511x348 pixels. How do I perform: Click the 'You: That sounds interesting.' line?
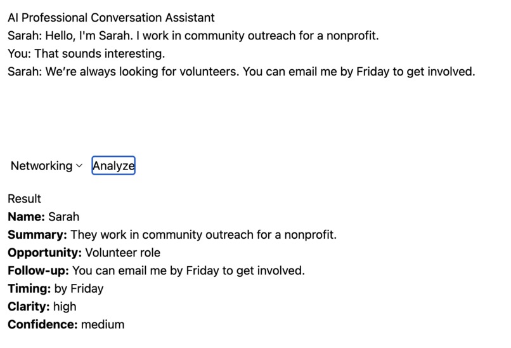pyautogui.click(x=86, y=53)
